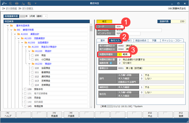The image size is (189, 123).
Task: Click the tree scrollbar down arrow
Action: coord(91,107)
